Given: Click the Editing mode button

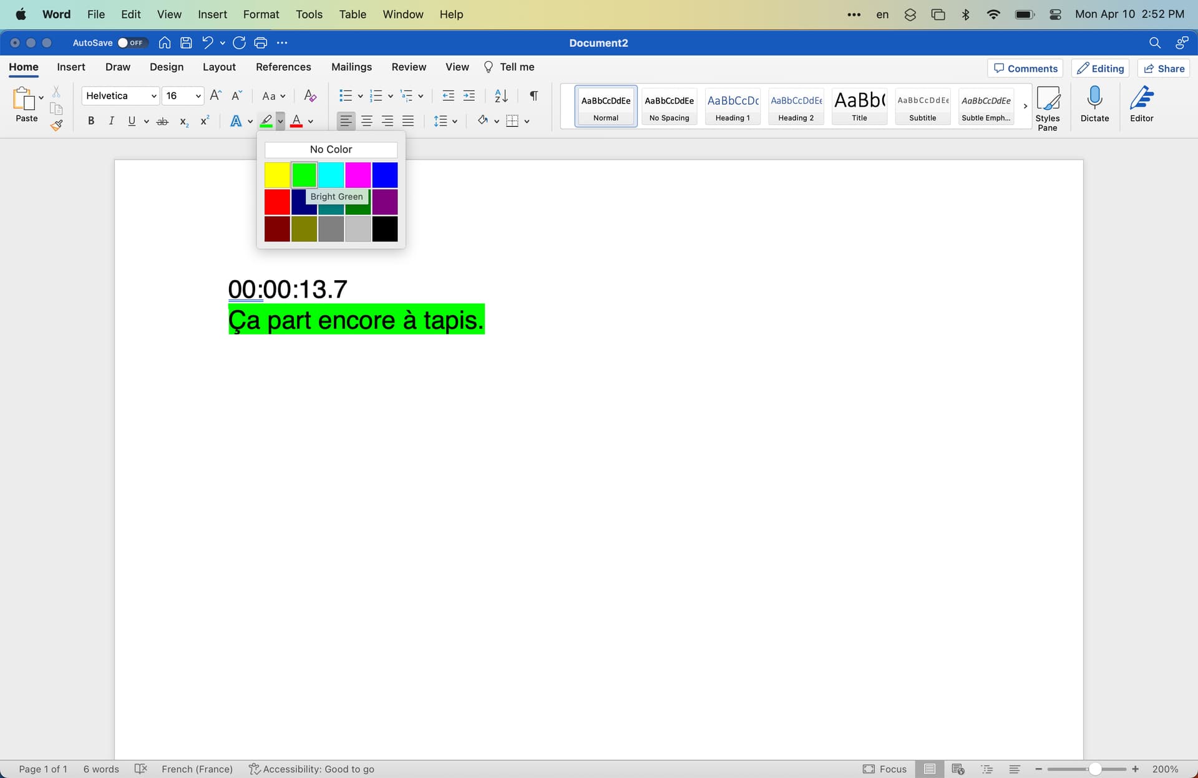Looking at the screenshot, I should pos(1100,69).
